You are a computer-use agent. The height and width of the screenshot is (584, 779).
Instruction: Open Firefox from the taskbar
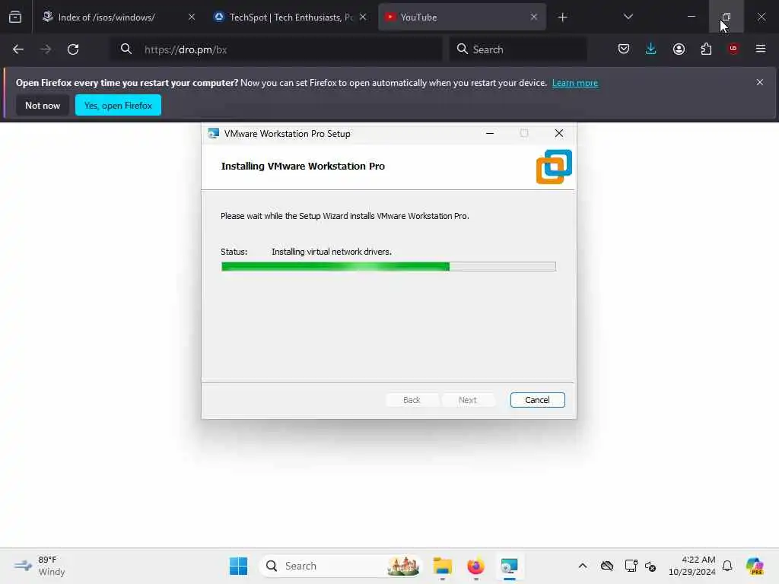point(475,566)
